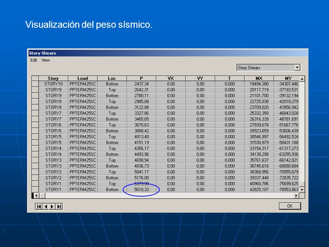Click the P value 2642,31

(x=142, y=90)
